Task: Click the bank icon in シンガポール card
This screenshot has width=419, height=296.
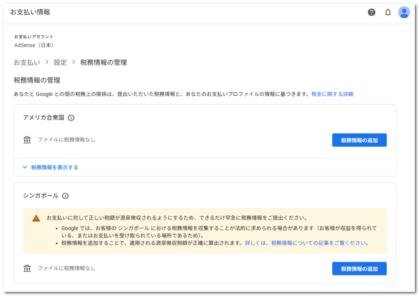Action: click(x=27, y=268)
